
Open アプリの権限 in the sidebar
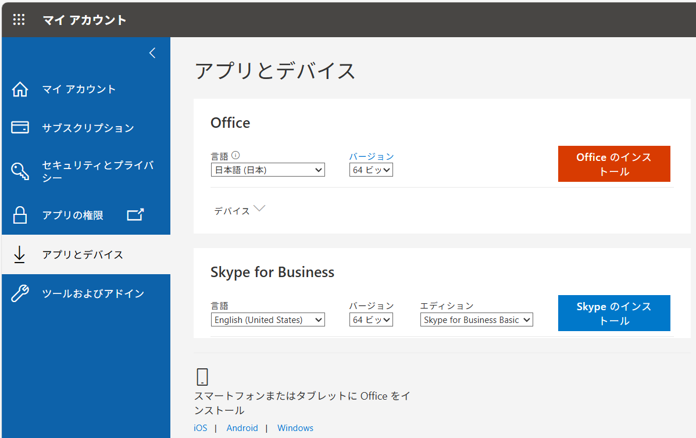click(x=86, y=215)
